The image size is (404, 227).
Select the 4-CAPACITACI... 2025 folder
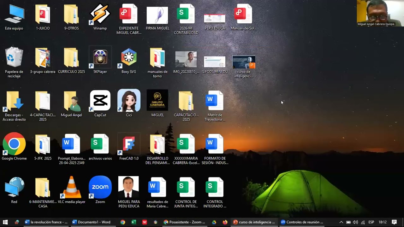43,106
